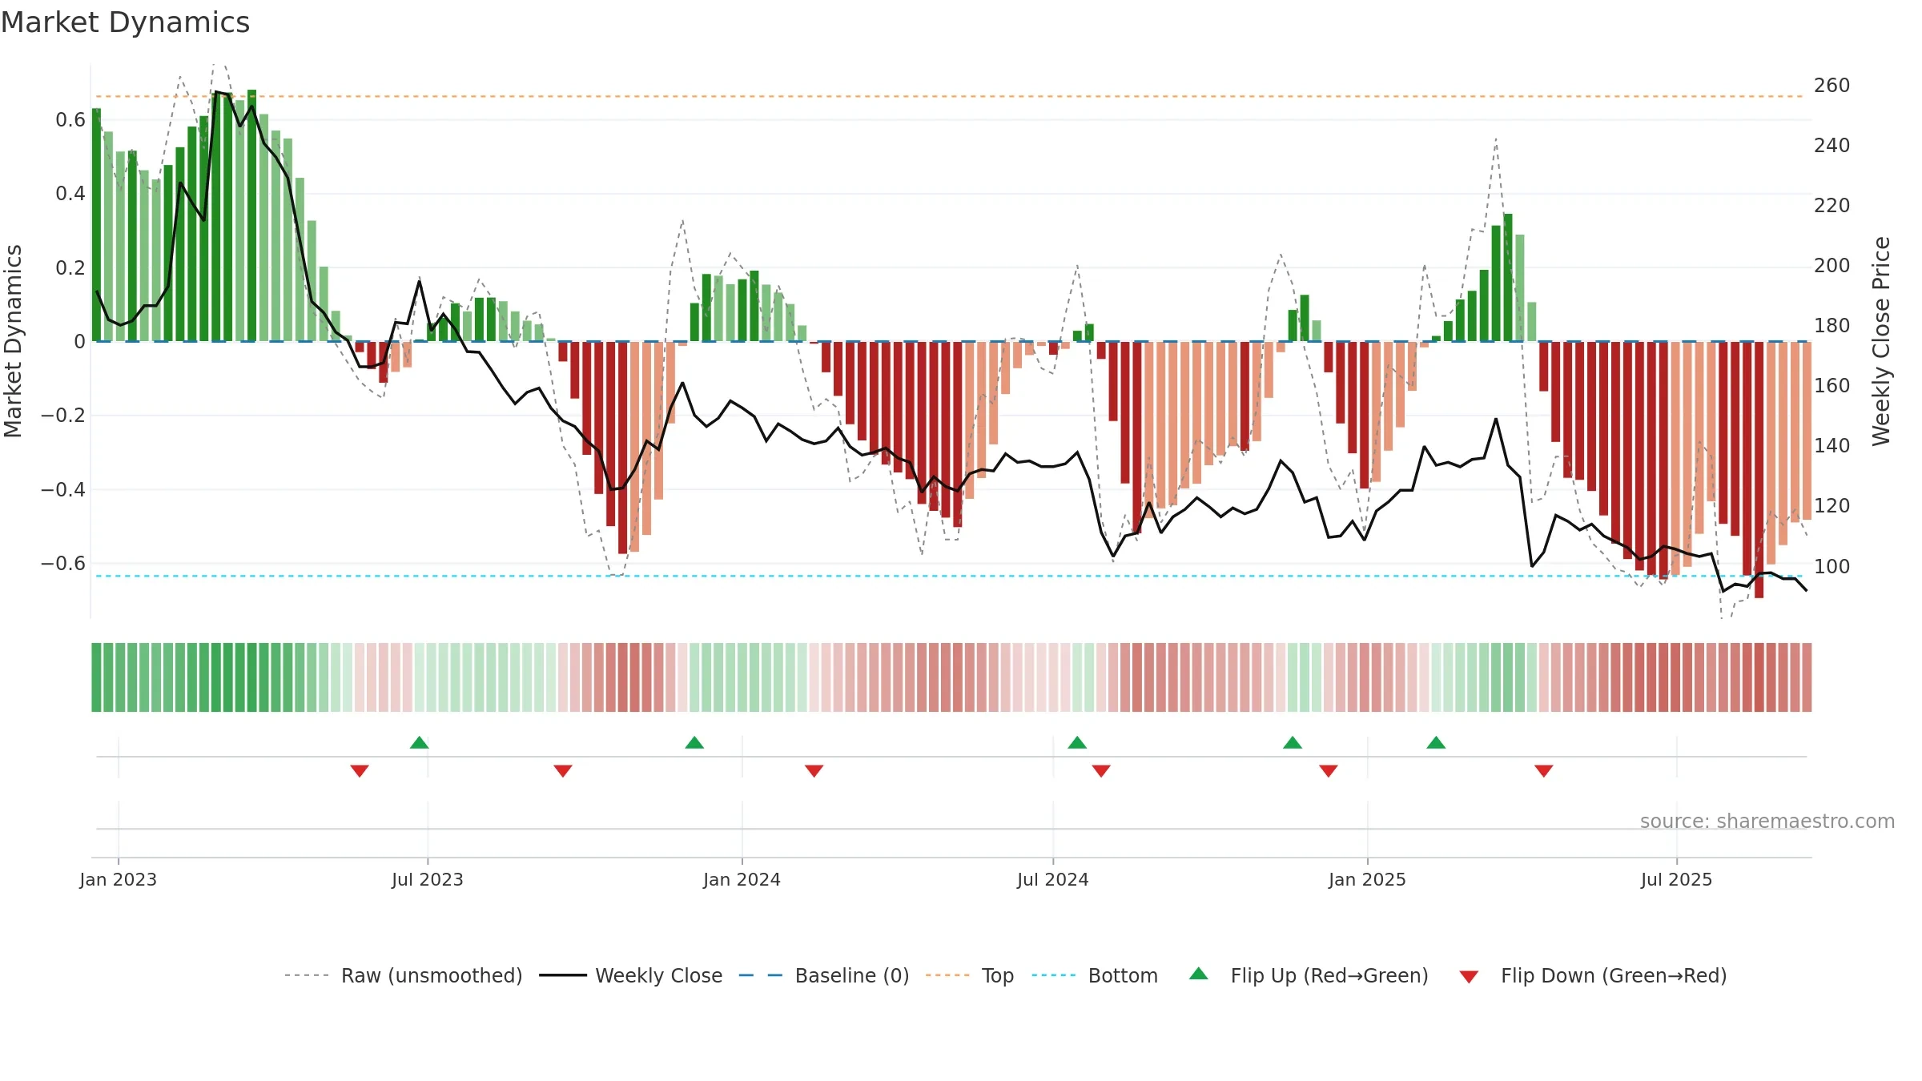Screen dimensions: 1922x1081
Task: Toggle the Flip Down (Green→Red) legend entry
Action: point(1593,975)
